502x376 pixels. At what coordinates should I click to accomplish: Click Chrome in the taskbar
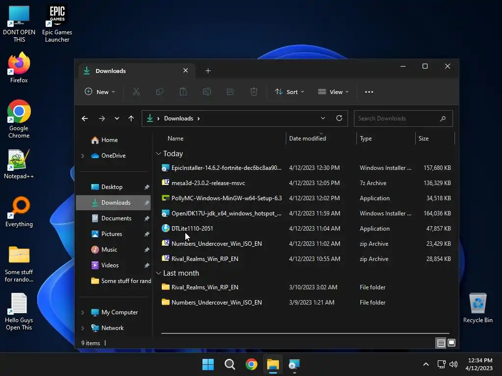click(251, 364)
